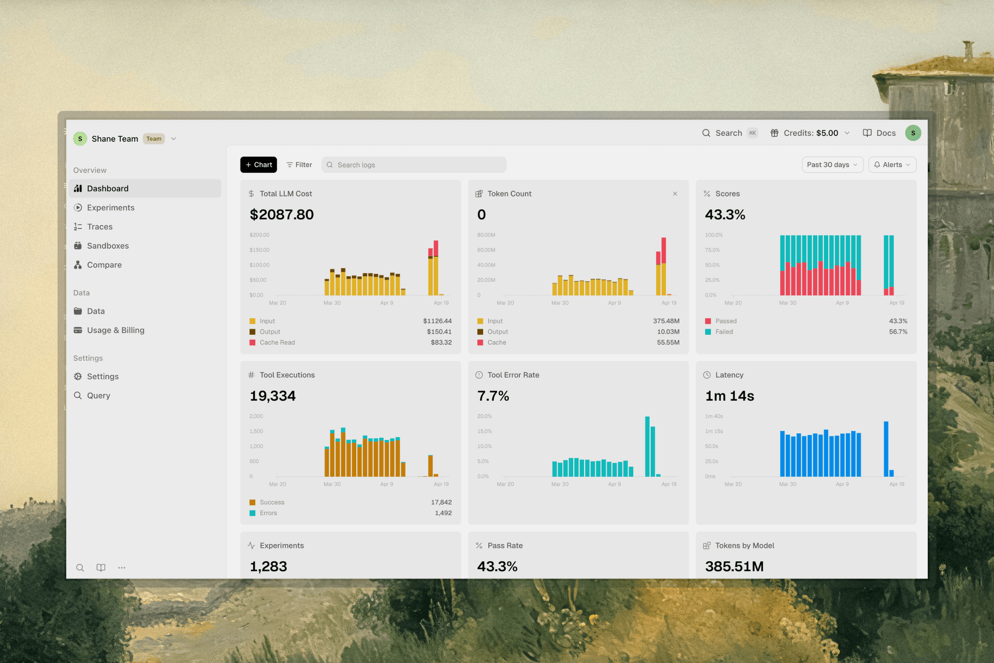Click the gift icon next to Credits

[774, 133]
